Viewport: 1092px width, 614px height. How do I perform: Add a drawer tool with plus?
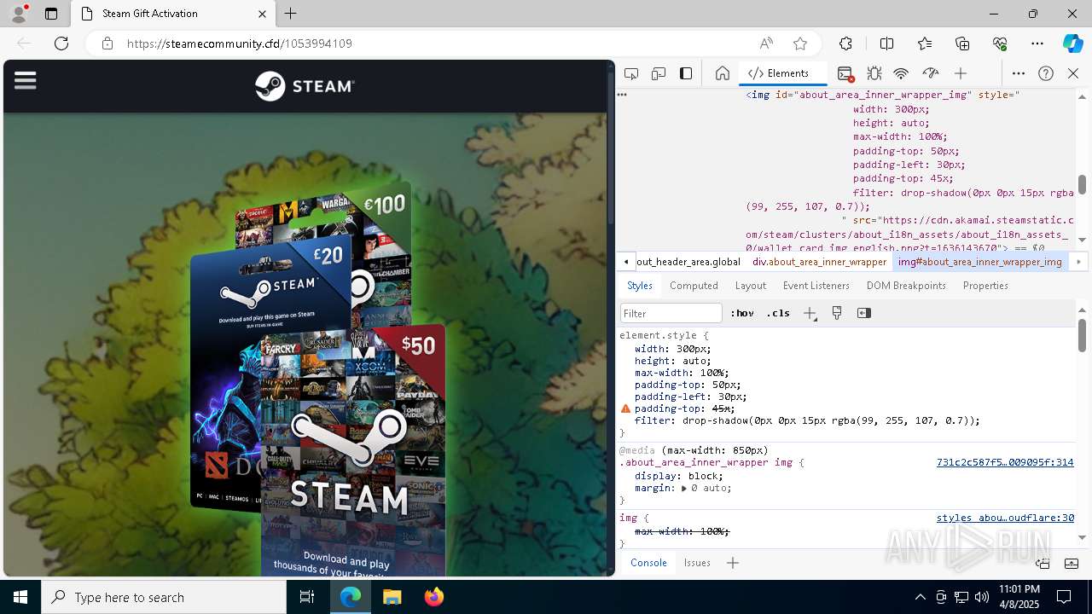733,563
